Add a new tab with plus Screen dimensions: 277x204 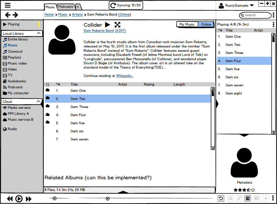(x=78, y=7)
